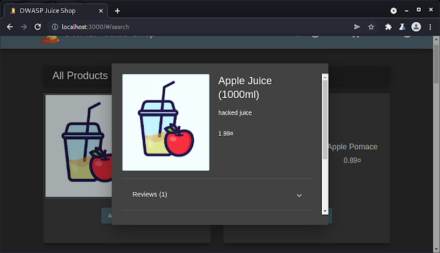Click the 'hacked juice' description text
Screen dimensions: 440x253
click(235, 112)
